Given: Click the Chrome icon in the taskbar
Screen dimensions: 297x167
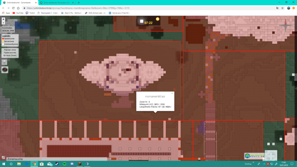Looking at the screenshot, I should (x=34, y=164).
